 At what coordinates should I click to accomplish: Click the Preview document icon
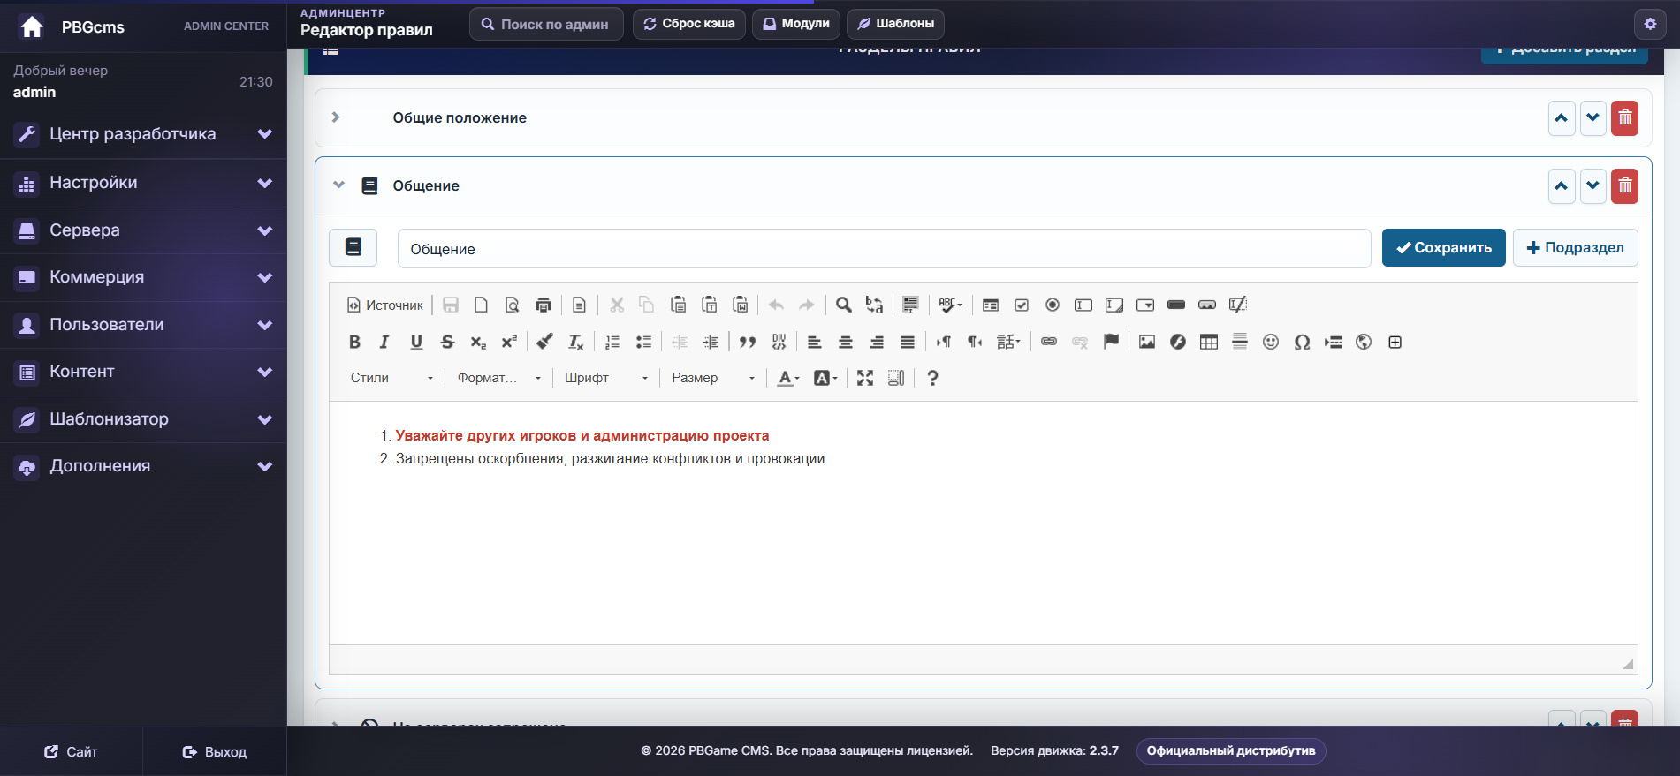[512, 305]
